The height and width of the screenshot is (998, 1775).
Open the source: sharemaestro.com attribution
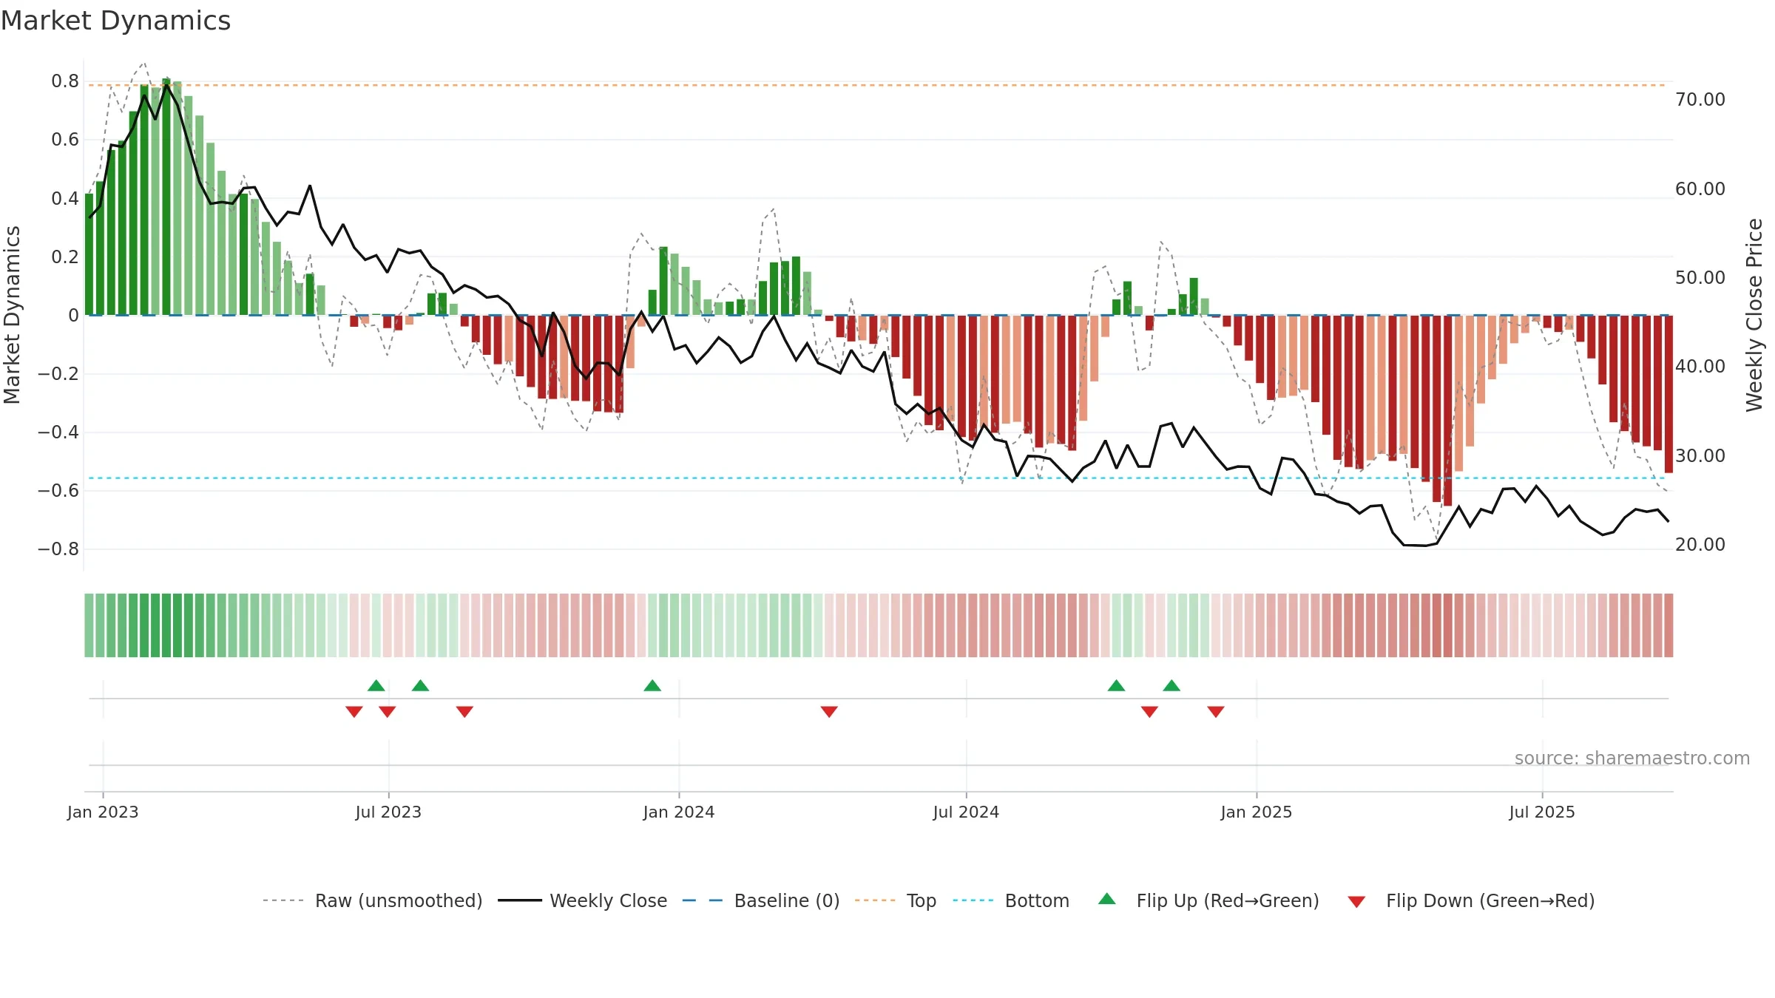point(1632,758)
